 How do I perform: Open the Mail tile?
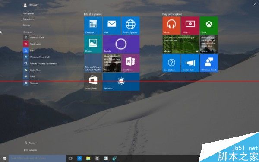[112, 25]
